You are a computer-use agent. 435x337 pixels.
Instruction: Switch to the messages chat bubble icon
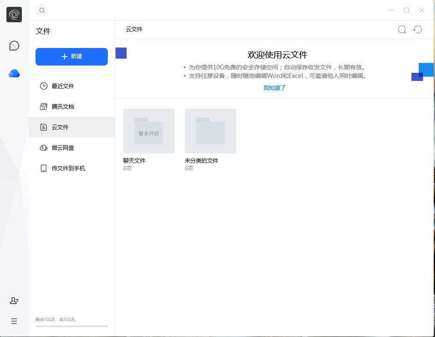pyautogui.click(x=14, y=46)
